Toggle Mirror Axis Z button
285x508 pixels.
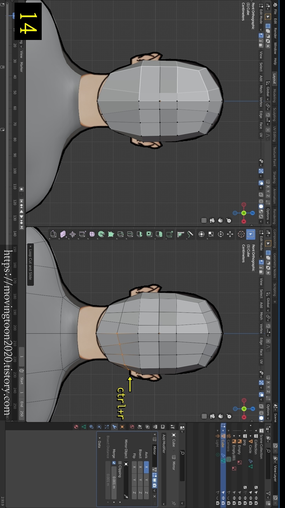pyautogui.click(x=146, y=493)
